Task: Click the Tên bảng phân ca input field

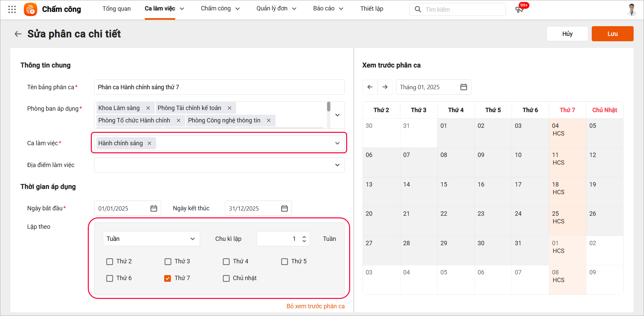Action: point(219,87)
